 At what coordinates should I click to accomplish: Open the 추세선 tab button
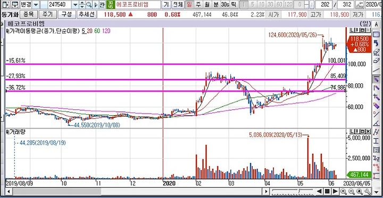coord(86,15)
